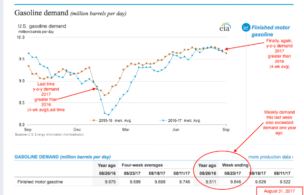Select the 9.675 table cell
Screen dimensions: 304x195
111,182
